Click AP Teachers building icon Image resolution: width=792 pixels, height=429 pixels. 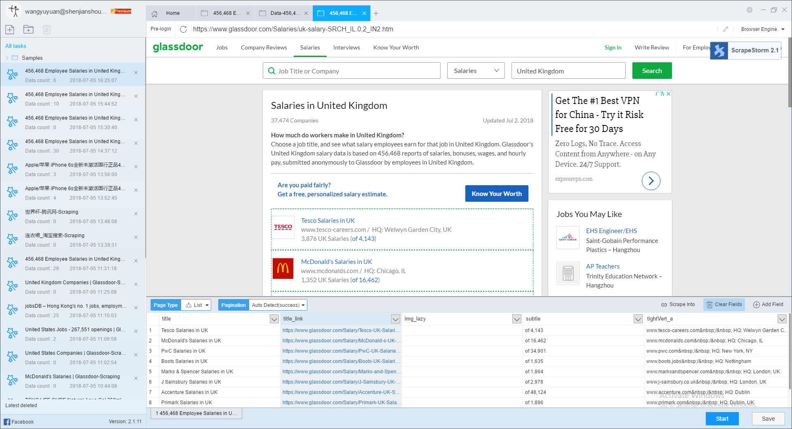pyautogui.click(x=568, y=273)
